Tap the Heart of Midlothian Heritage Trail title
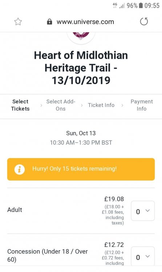 pyautogui.click(x=81, y=68)
